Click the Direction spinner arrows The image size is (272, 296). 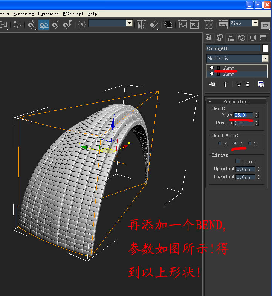[x=256, y=123]
